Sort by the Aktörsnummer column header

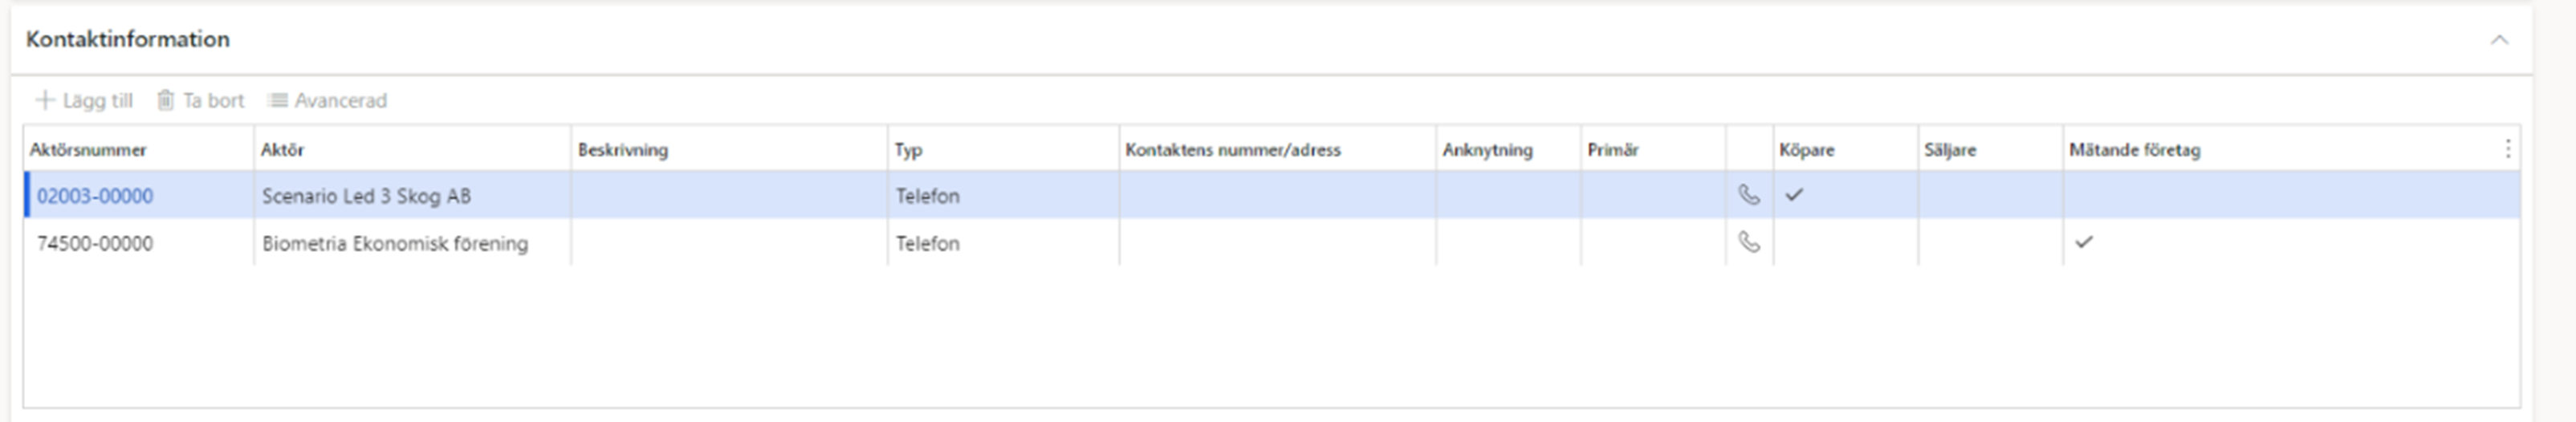pyautogui.click(x=88, y=150)
